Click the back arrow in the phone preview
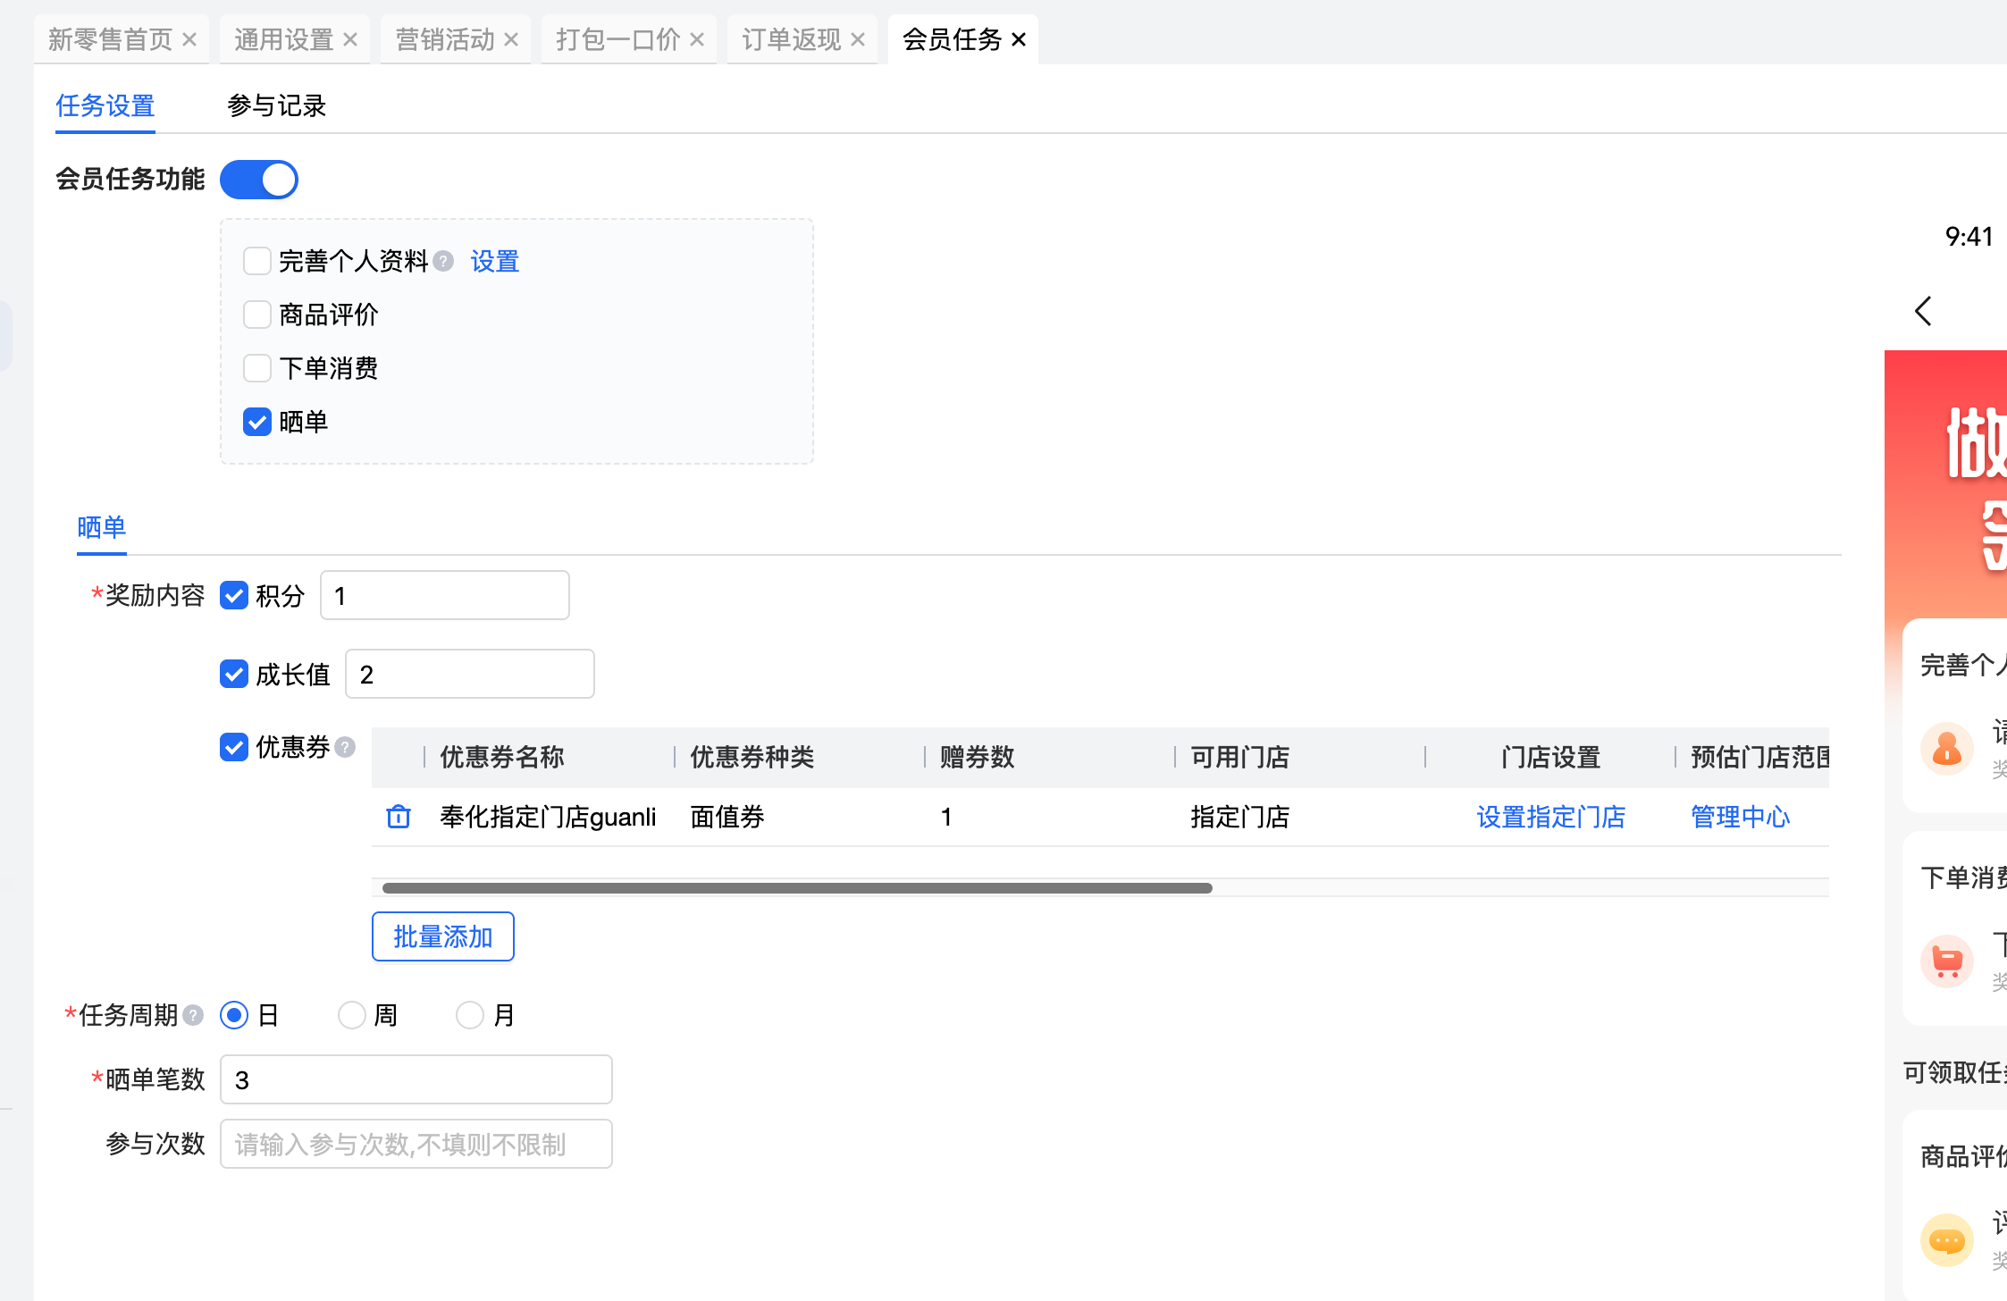 pyautogui.click(x=1924, y=311)
